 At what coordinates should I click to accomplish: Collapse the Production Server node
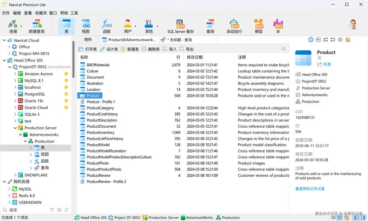[15, 128]
